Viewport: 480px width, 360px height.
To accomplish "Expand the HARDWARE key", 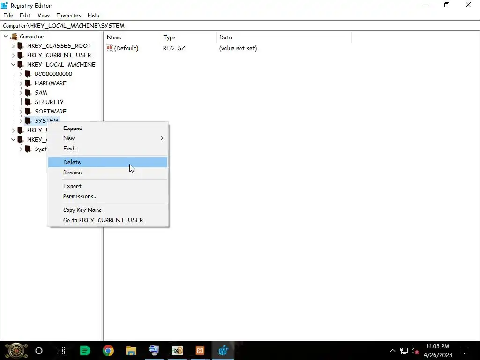I will coord(21,83).
